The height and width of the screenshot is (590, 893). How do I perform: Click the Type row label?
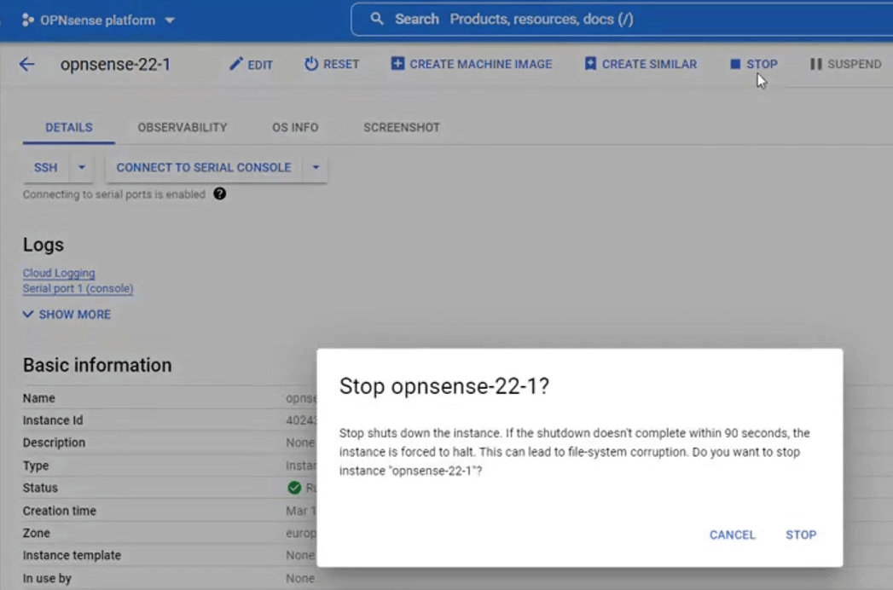tap(36, 466)
